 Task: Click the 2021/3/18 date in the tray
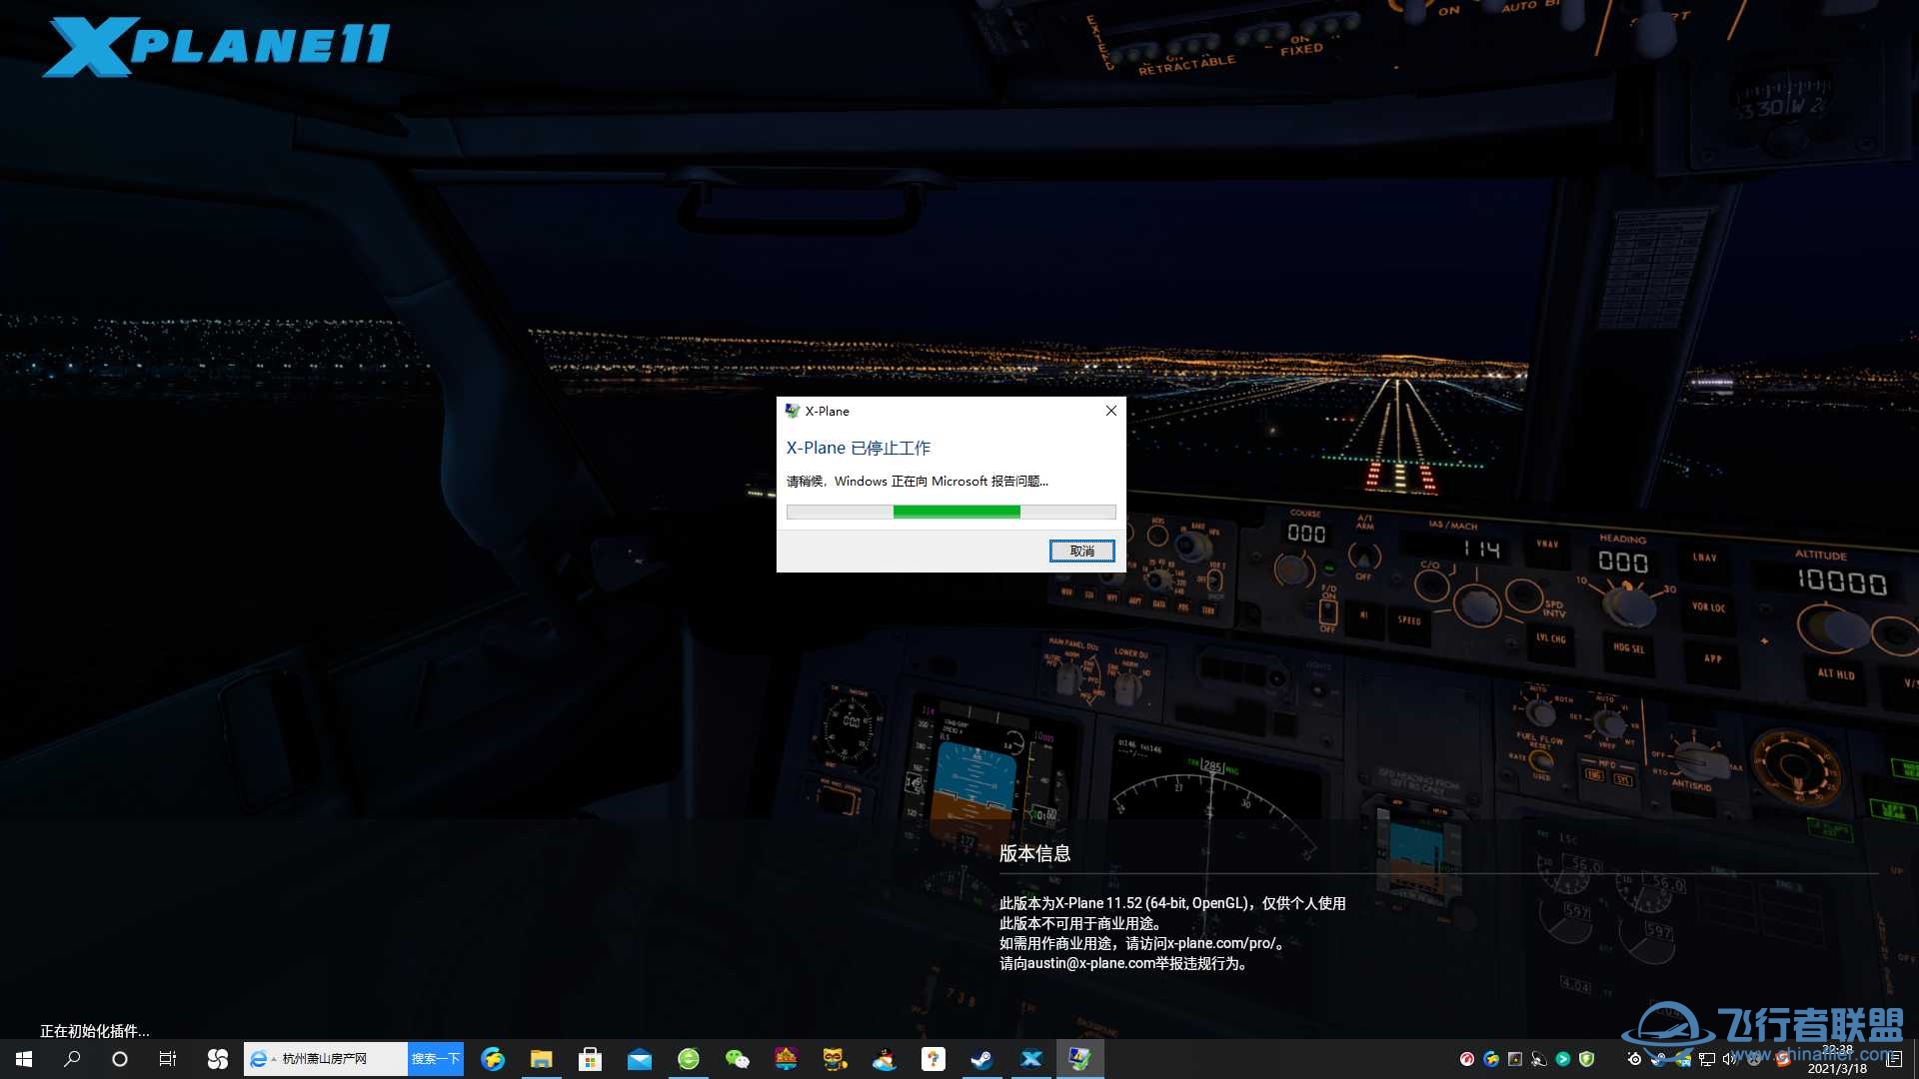[x=1837, y=1068]
